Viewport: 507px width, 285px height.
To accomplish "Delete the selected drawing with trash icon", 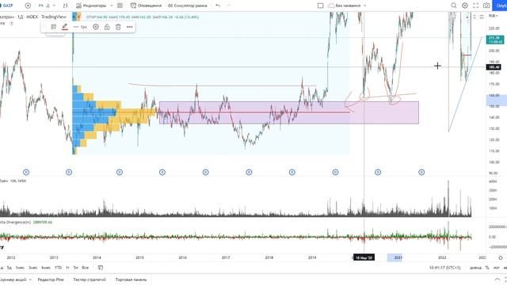I will pos(118,27).
